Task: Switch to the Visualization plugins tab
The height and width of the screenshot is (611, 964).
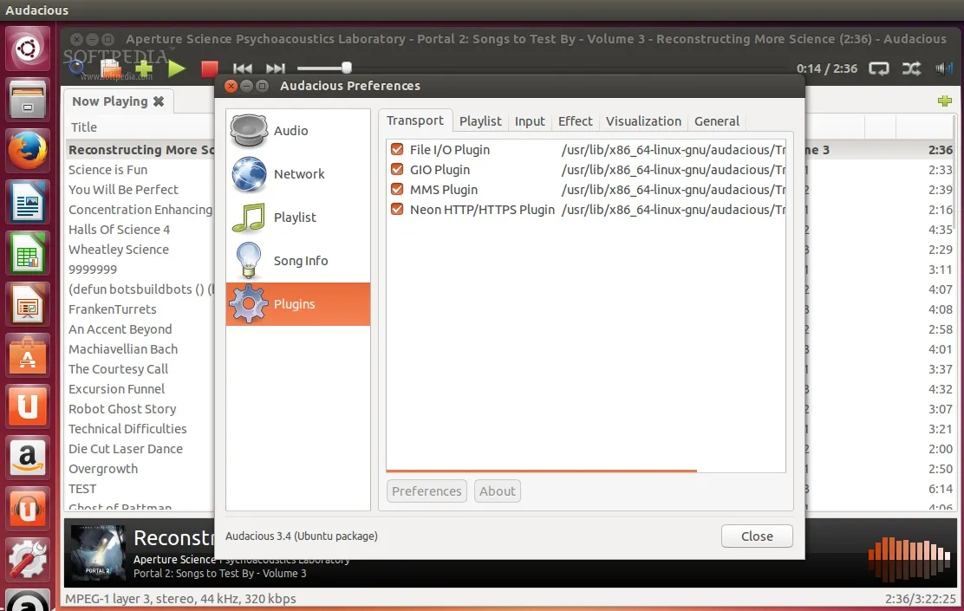Action: click(x=643, y=121)
